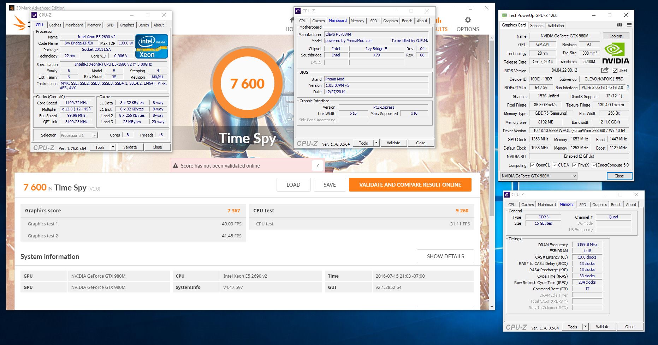658x345 pixels.
Task: Click the SAVE button in 3DMark
Action: (x=330, y=184)
